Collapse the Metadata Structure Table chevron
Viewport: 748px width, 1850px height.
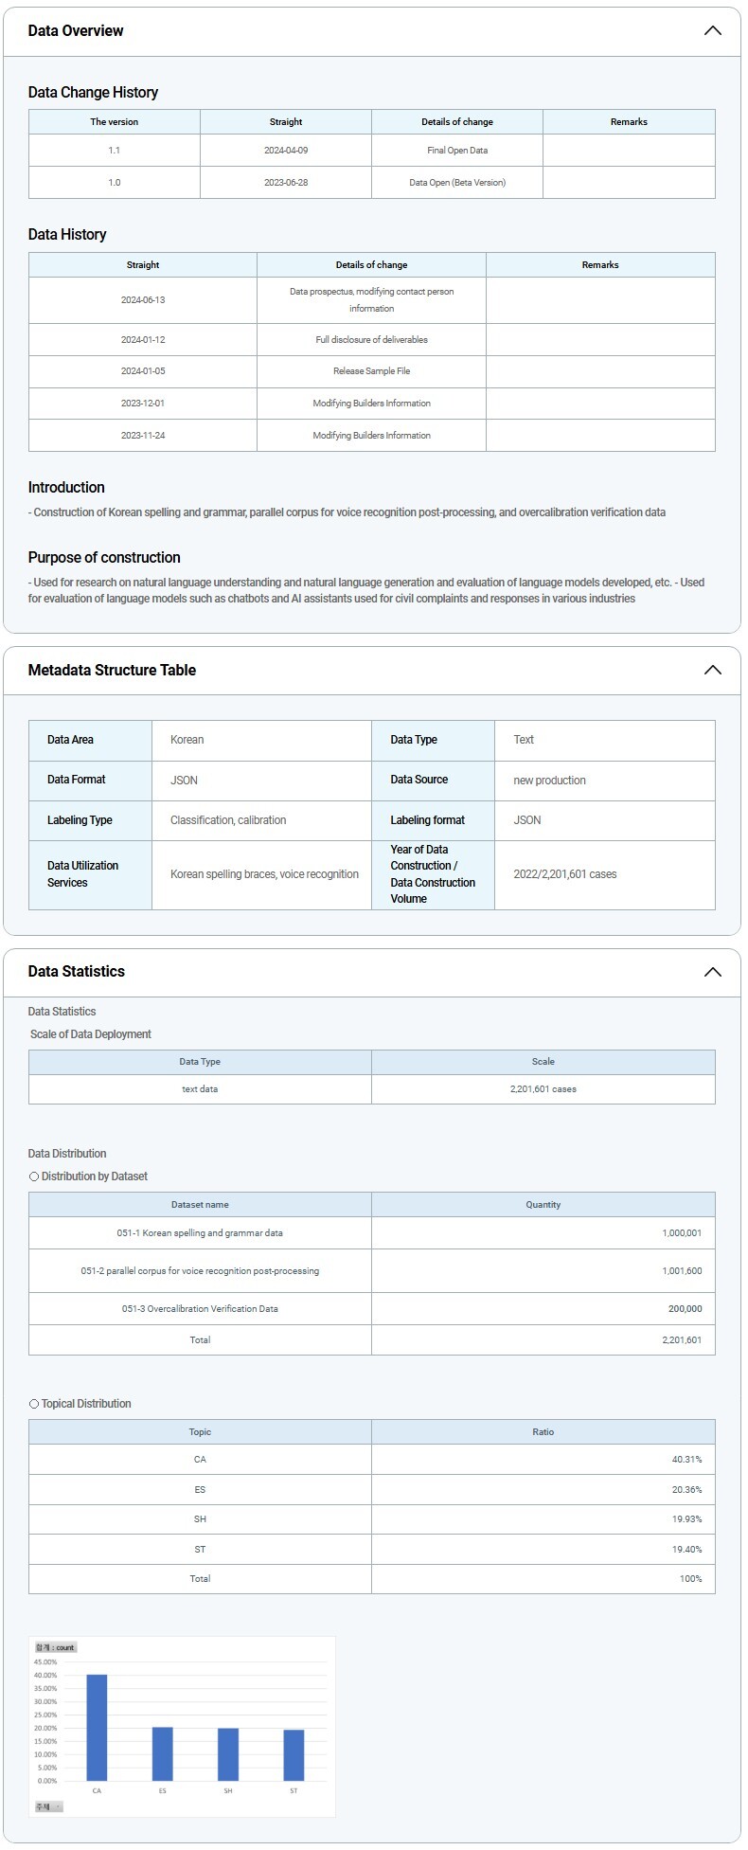coord(712,671)
